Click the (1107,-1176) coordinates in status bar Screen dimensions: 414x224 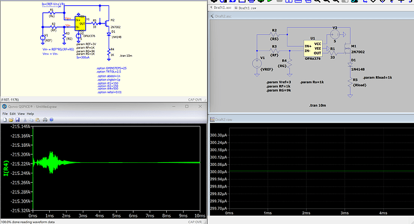10,99
